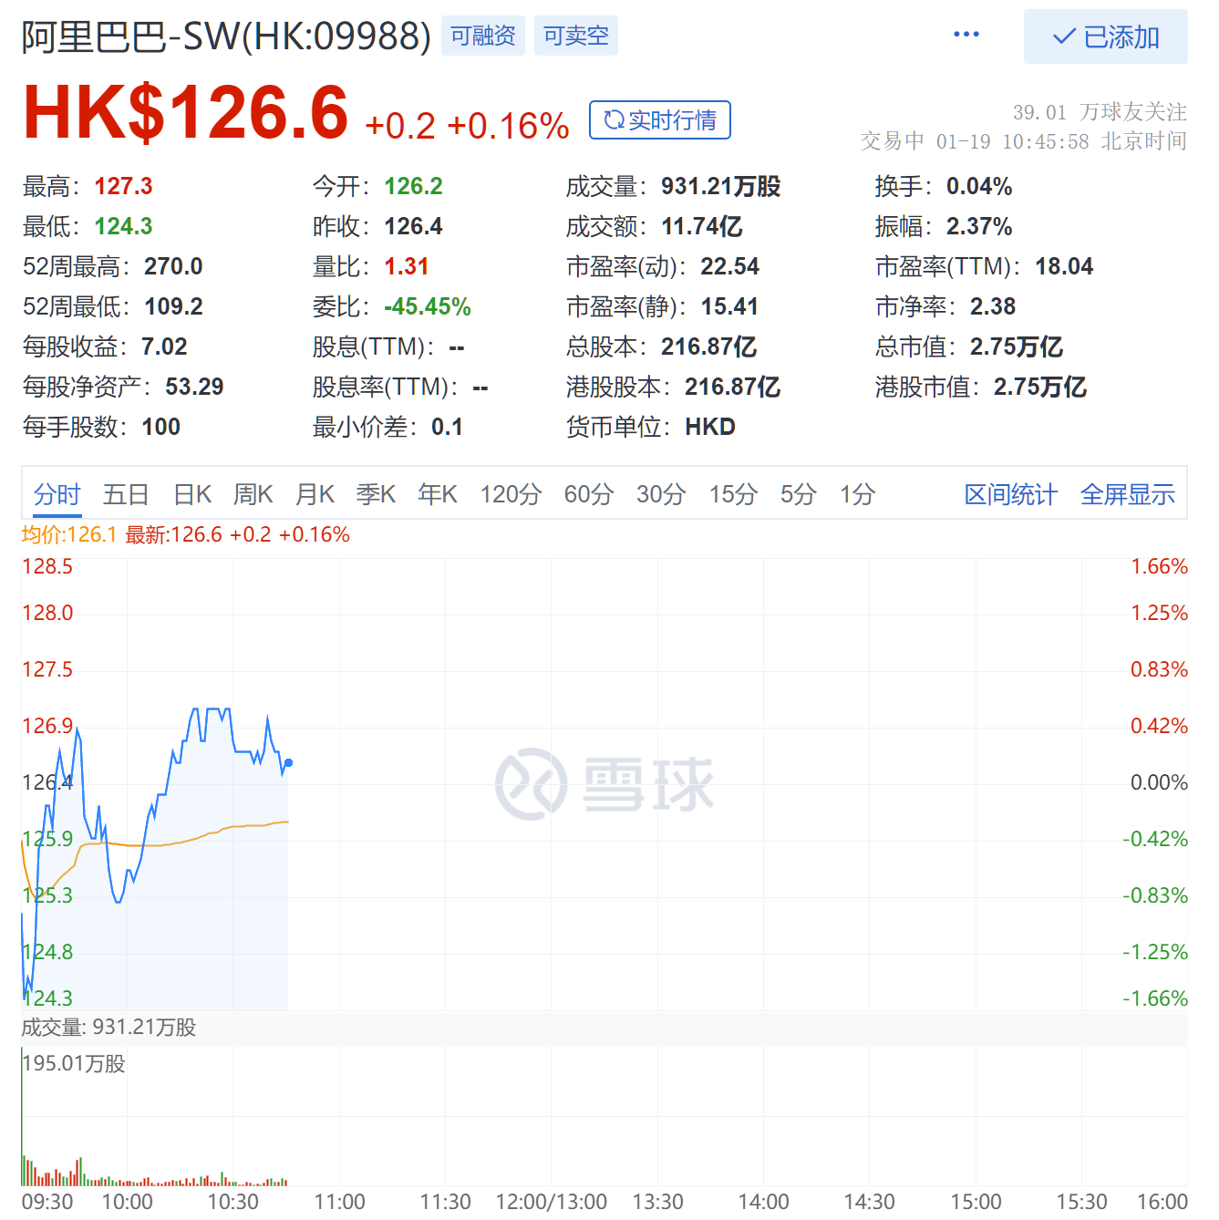This screenshot has width=1219, height=1220.
Task: Click the 昨收 value 126.4
Action: point(413,226)
